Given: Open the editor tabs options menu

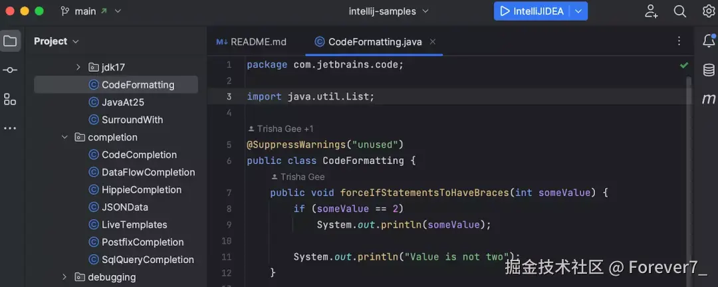Looking at the screenshot, I should click(x=679, y=41).
